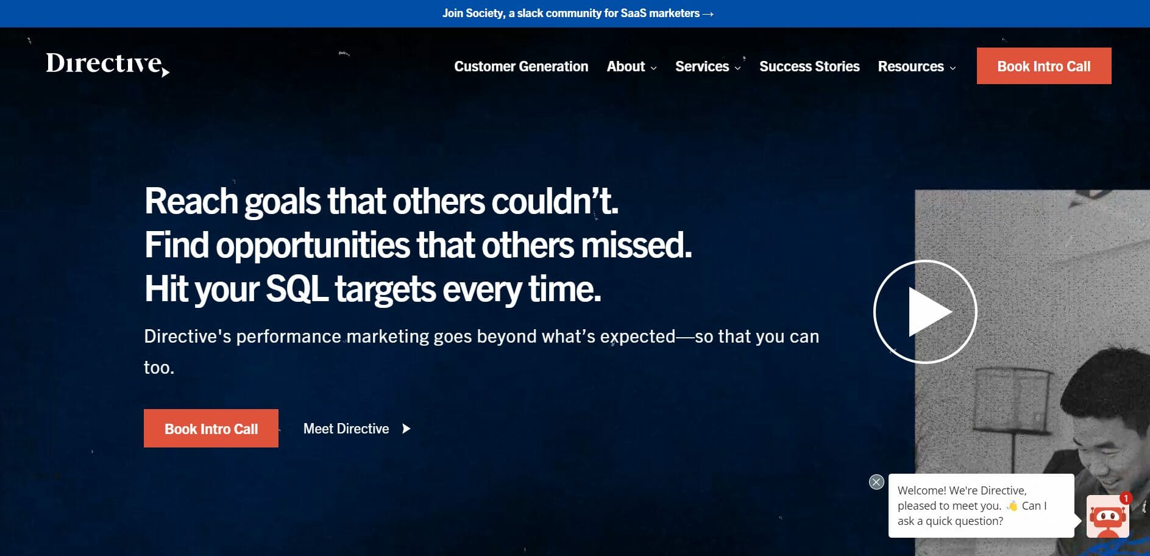The height and width of the screenshot is (556, 1150).
Task: Expand the About dropdown chevron
Action: (x=654, y=68)
